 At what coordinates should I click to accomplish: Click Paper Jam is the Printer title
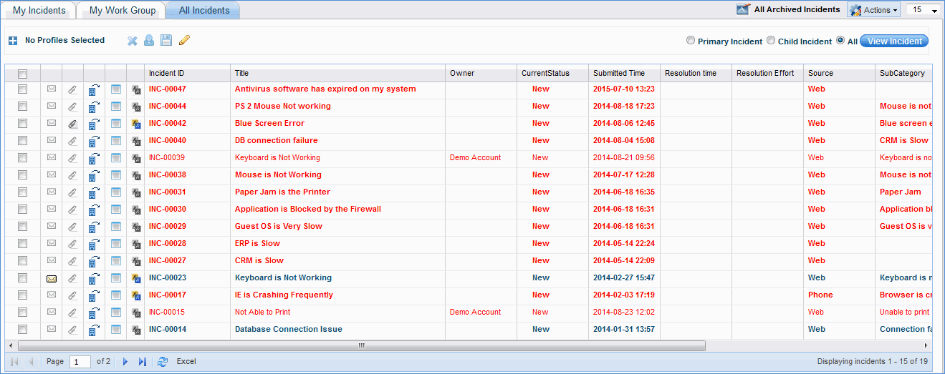[x=283, y=192]
